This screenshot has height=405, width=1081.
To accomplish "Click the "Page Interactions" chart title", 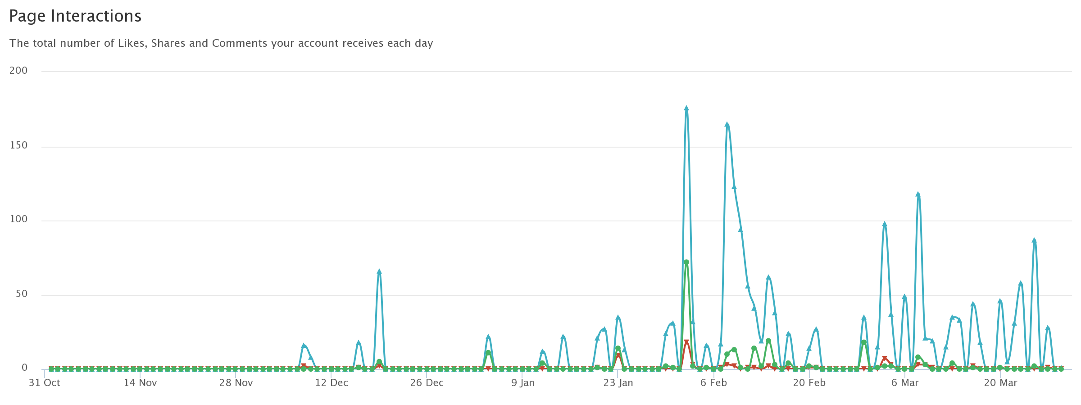I will [75, 16].
